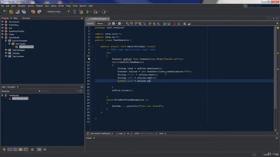
Task: Open the Source menu
Action: pos(31,6)
